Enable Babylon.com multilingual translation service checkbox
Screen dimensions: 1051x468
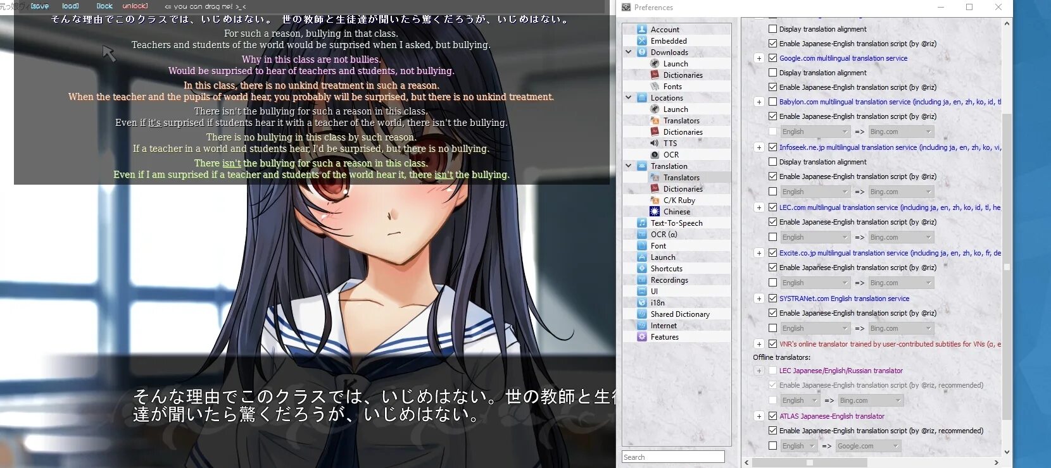coord(772,102)
